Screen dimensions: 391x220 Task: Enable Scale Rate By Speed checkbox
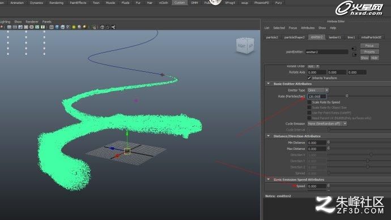pyautogui.click(x=309, y=102)
